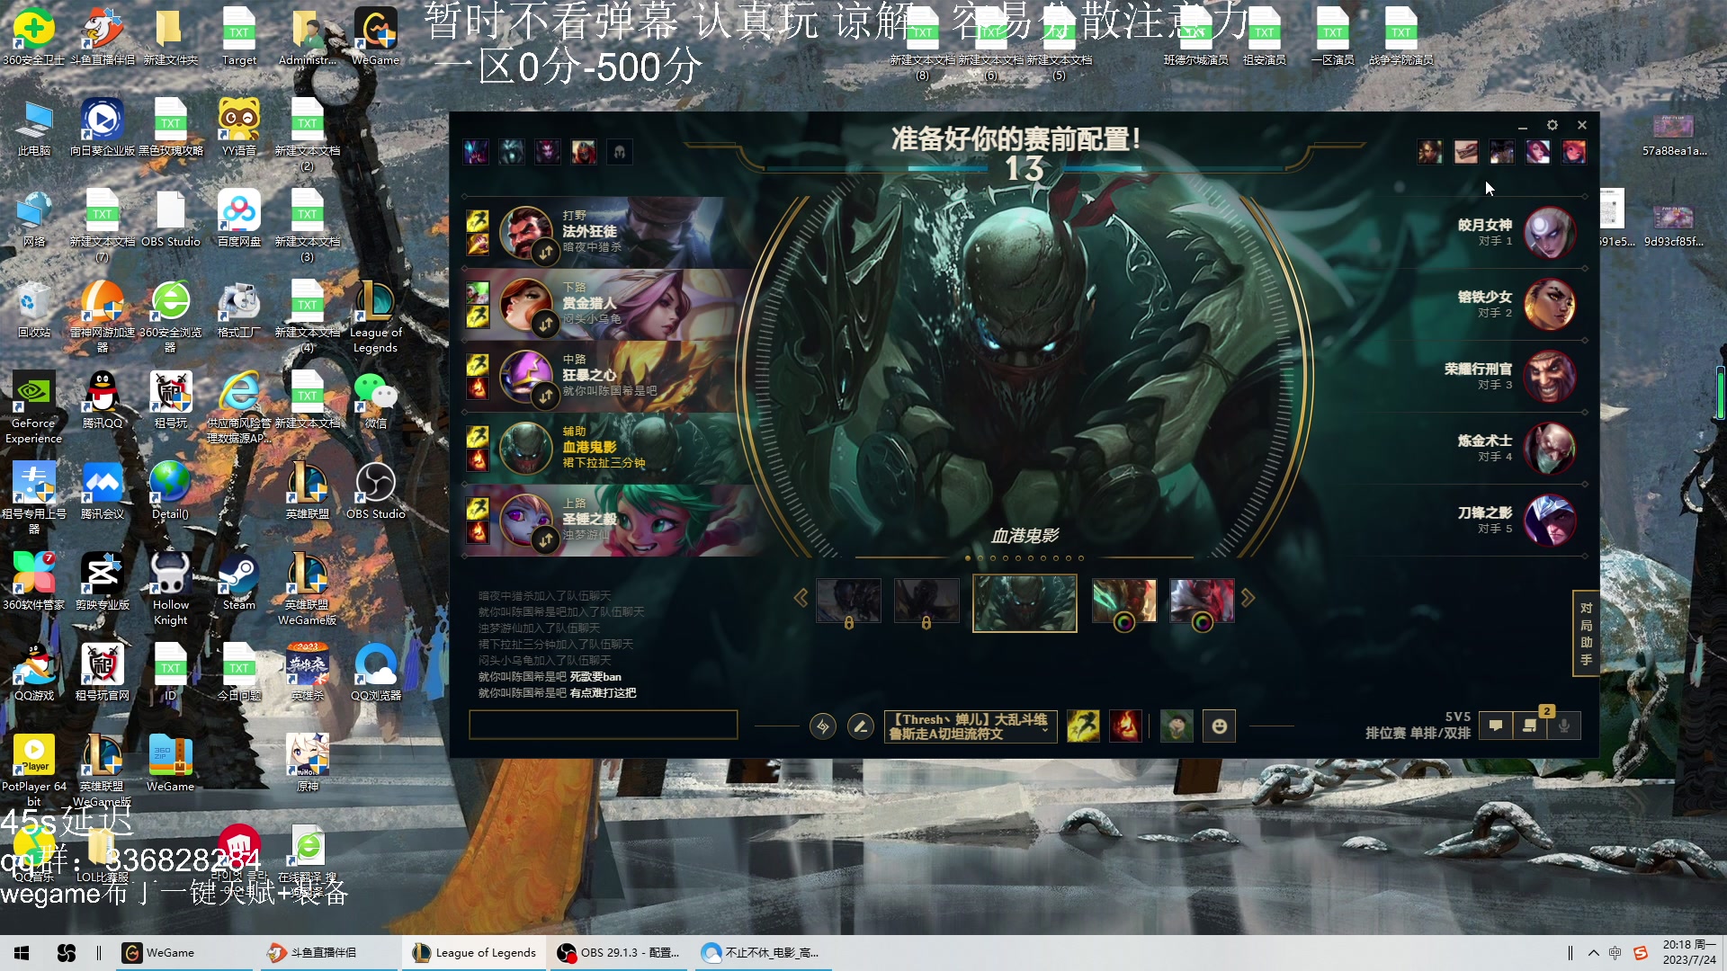Open chroma wheel on fourth skin
Screen dimensions: 1727x971
click(x=1124, y=622)
